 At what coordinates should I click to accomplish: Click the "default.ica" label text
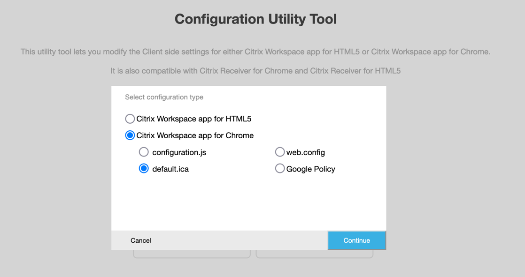[x=170, y=169]
